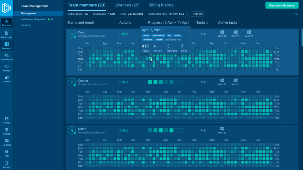Open the FAQ question mark icon
The image size is (303, 170).
7,152
